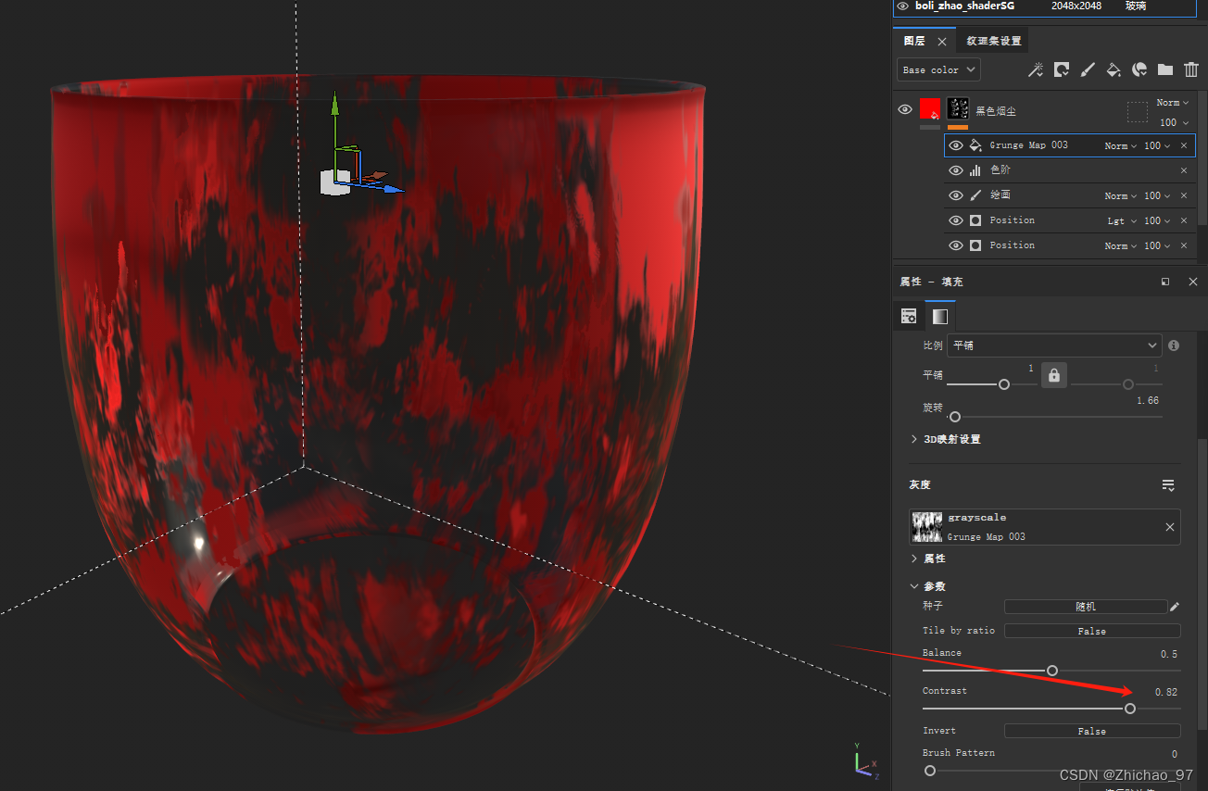1208x791 pixels.
Task: Click the properties panel vertical scrollbar
Action: point(1202,584)
